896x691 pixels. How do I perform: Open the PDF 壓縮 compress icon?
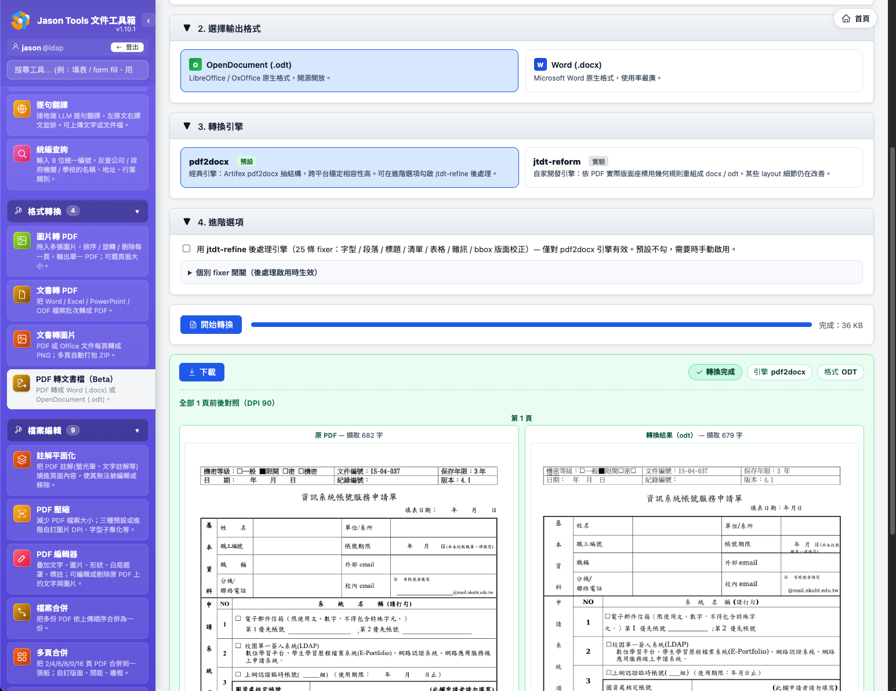(22, 513)
